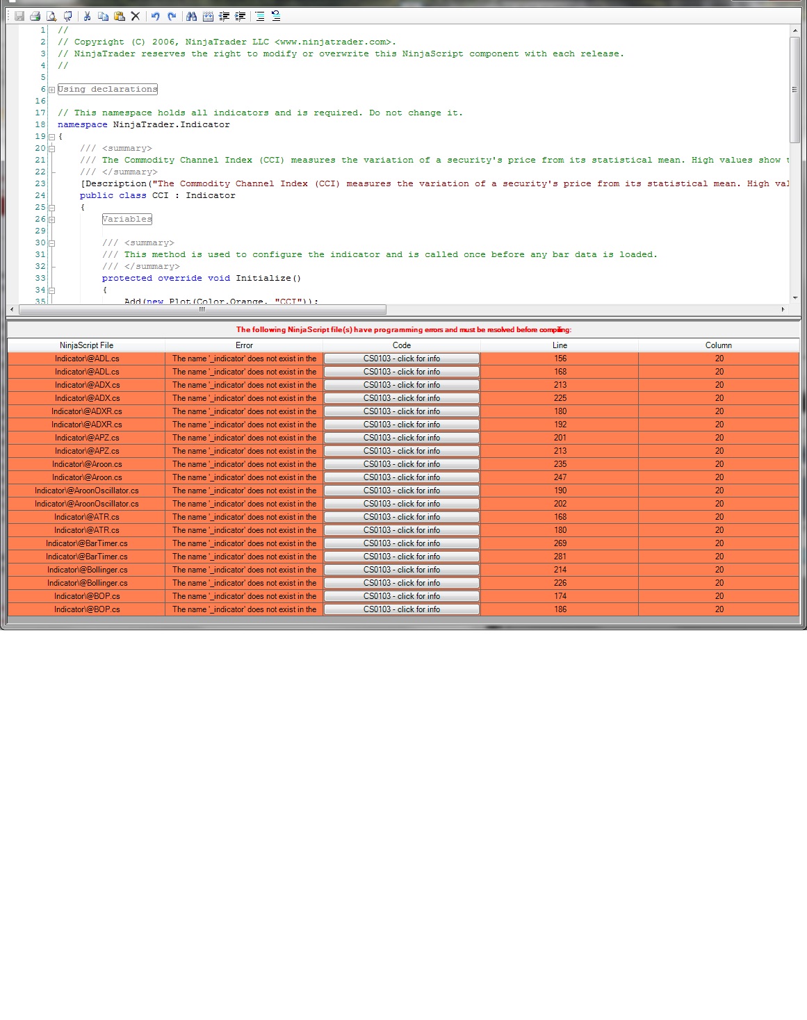Click the uncomment lines icon
The height and width of the screenshot is (1020, 807).
[x=276, y=16]
